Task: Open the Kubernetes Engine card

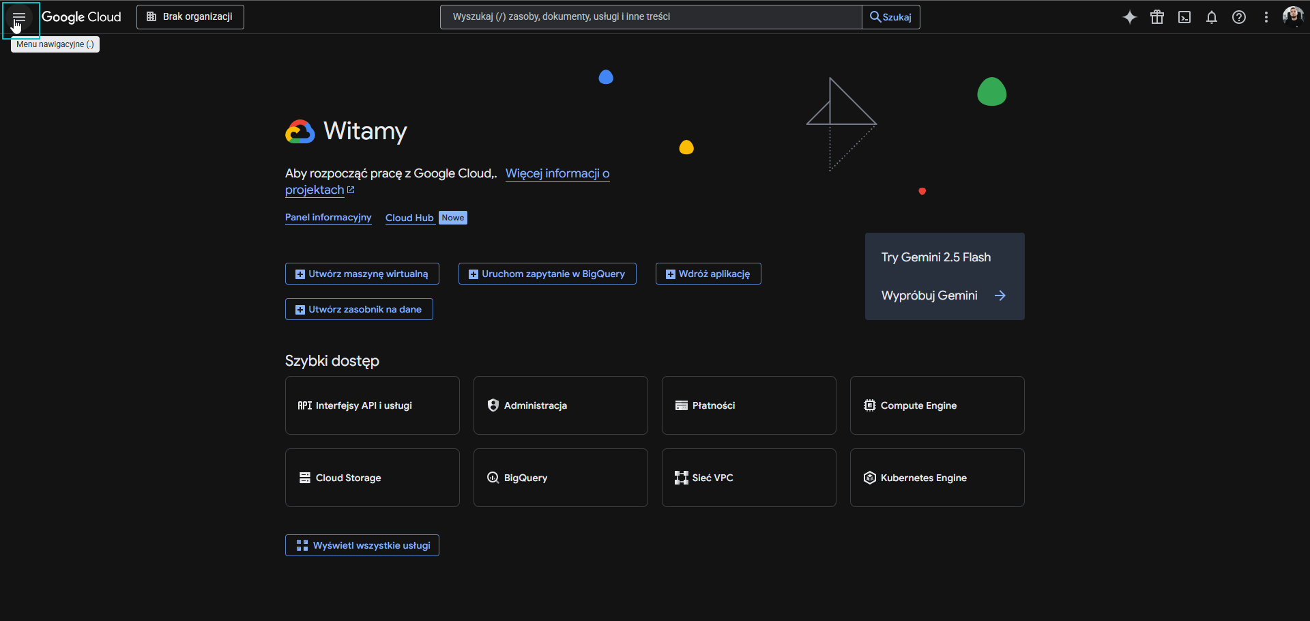Action: pyautogui.click(x=937, y=477)
